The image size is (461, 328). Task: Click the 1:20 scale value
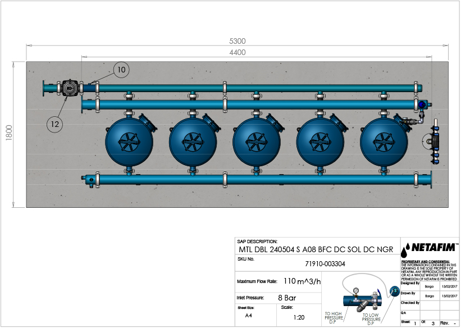(x=299, y=317)
